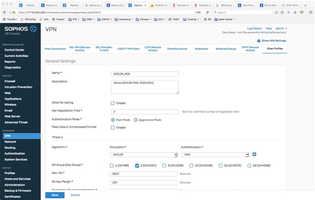
Task: Open the Pocket shield icon
Action: point(302,12)
